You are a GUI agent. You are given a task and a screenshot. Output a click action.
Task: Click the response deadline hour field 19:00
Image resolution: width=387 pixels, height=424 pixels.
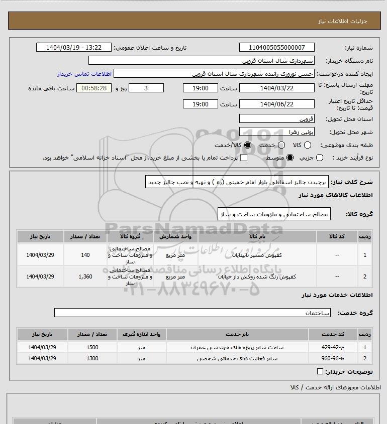201,88
